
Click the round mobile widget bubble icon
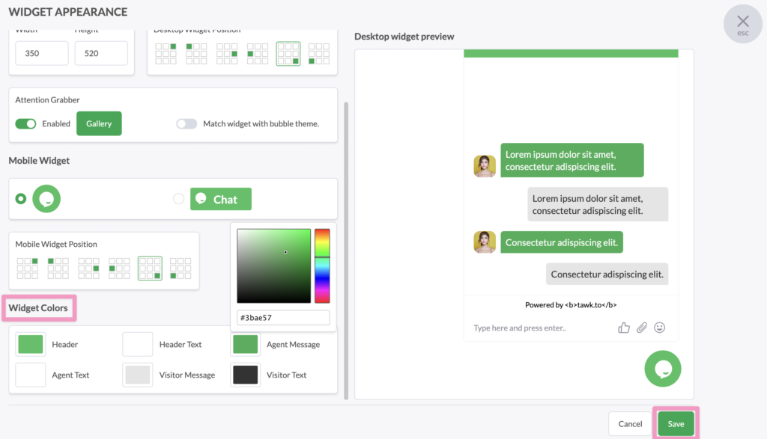[46, 199]
